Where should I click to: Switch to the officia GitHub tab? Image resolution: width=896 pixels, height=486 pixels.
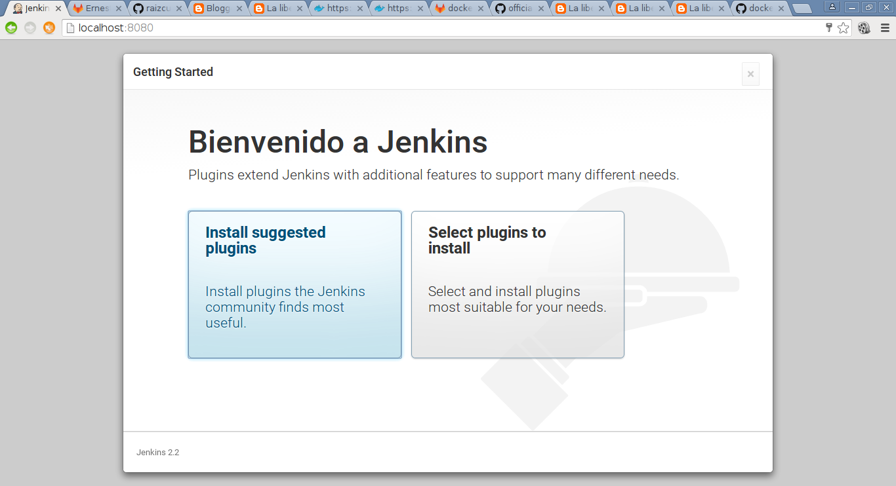point(519,9)
